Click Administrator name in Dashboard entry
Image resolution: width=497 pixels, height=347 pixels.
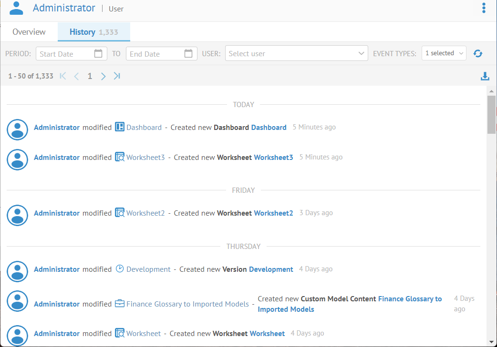click(x=57, y=128)
